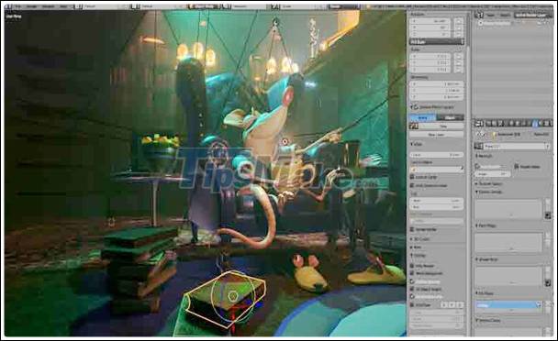Click the plus button beside UV Maps list
The width and height of the screenshot is (558, 341).
548,304
